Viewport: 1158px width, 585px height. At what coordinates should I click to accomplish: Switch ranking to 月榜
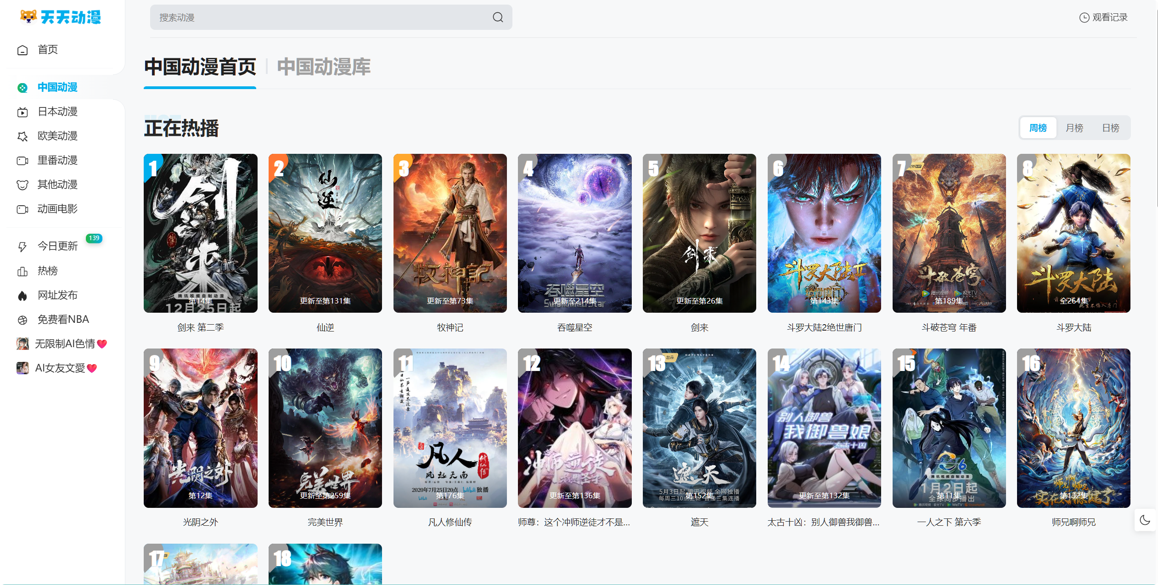click(1075, 128)
